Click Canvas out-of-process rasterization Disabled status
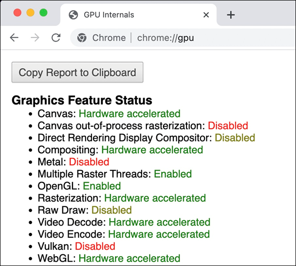This screenshot has height=266, width=296. tap(228, 126)
